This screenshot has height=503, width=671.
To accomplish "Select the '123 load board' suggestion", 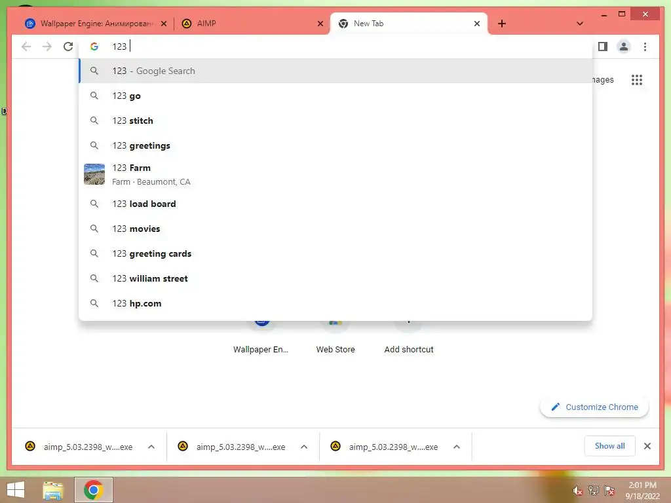I will 335,204.
